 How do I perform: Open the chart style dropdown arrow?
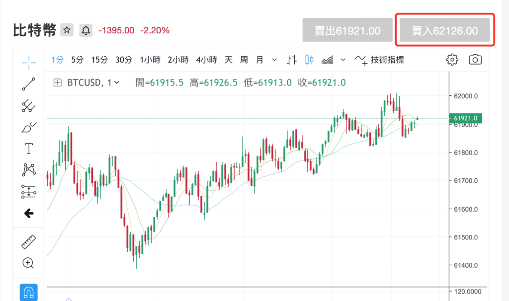point(343,60)
